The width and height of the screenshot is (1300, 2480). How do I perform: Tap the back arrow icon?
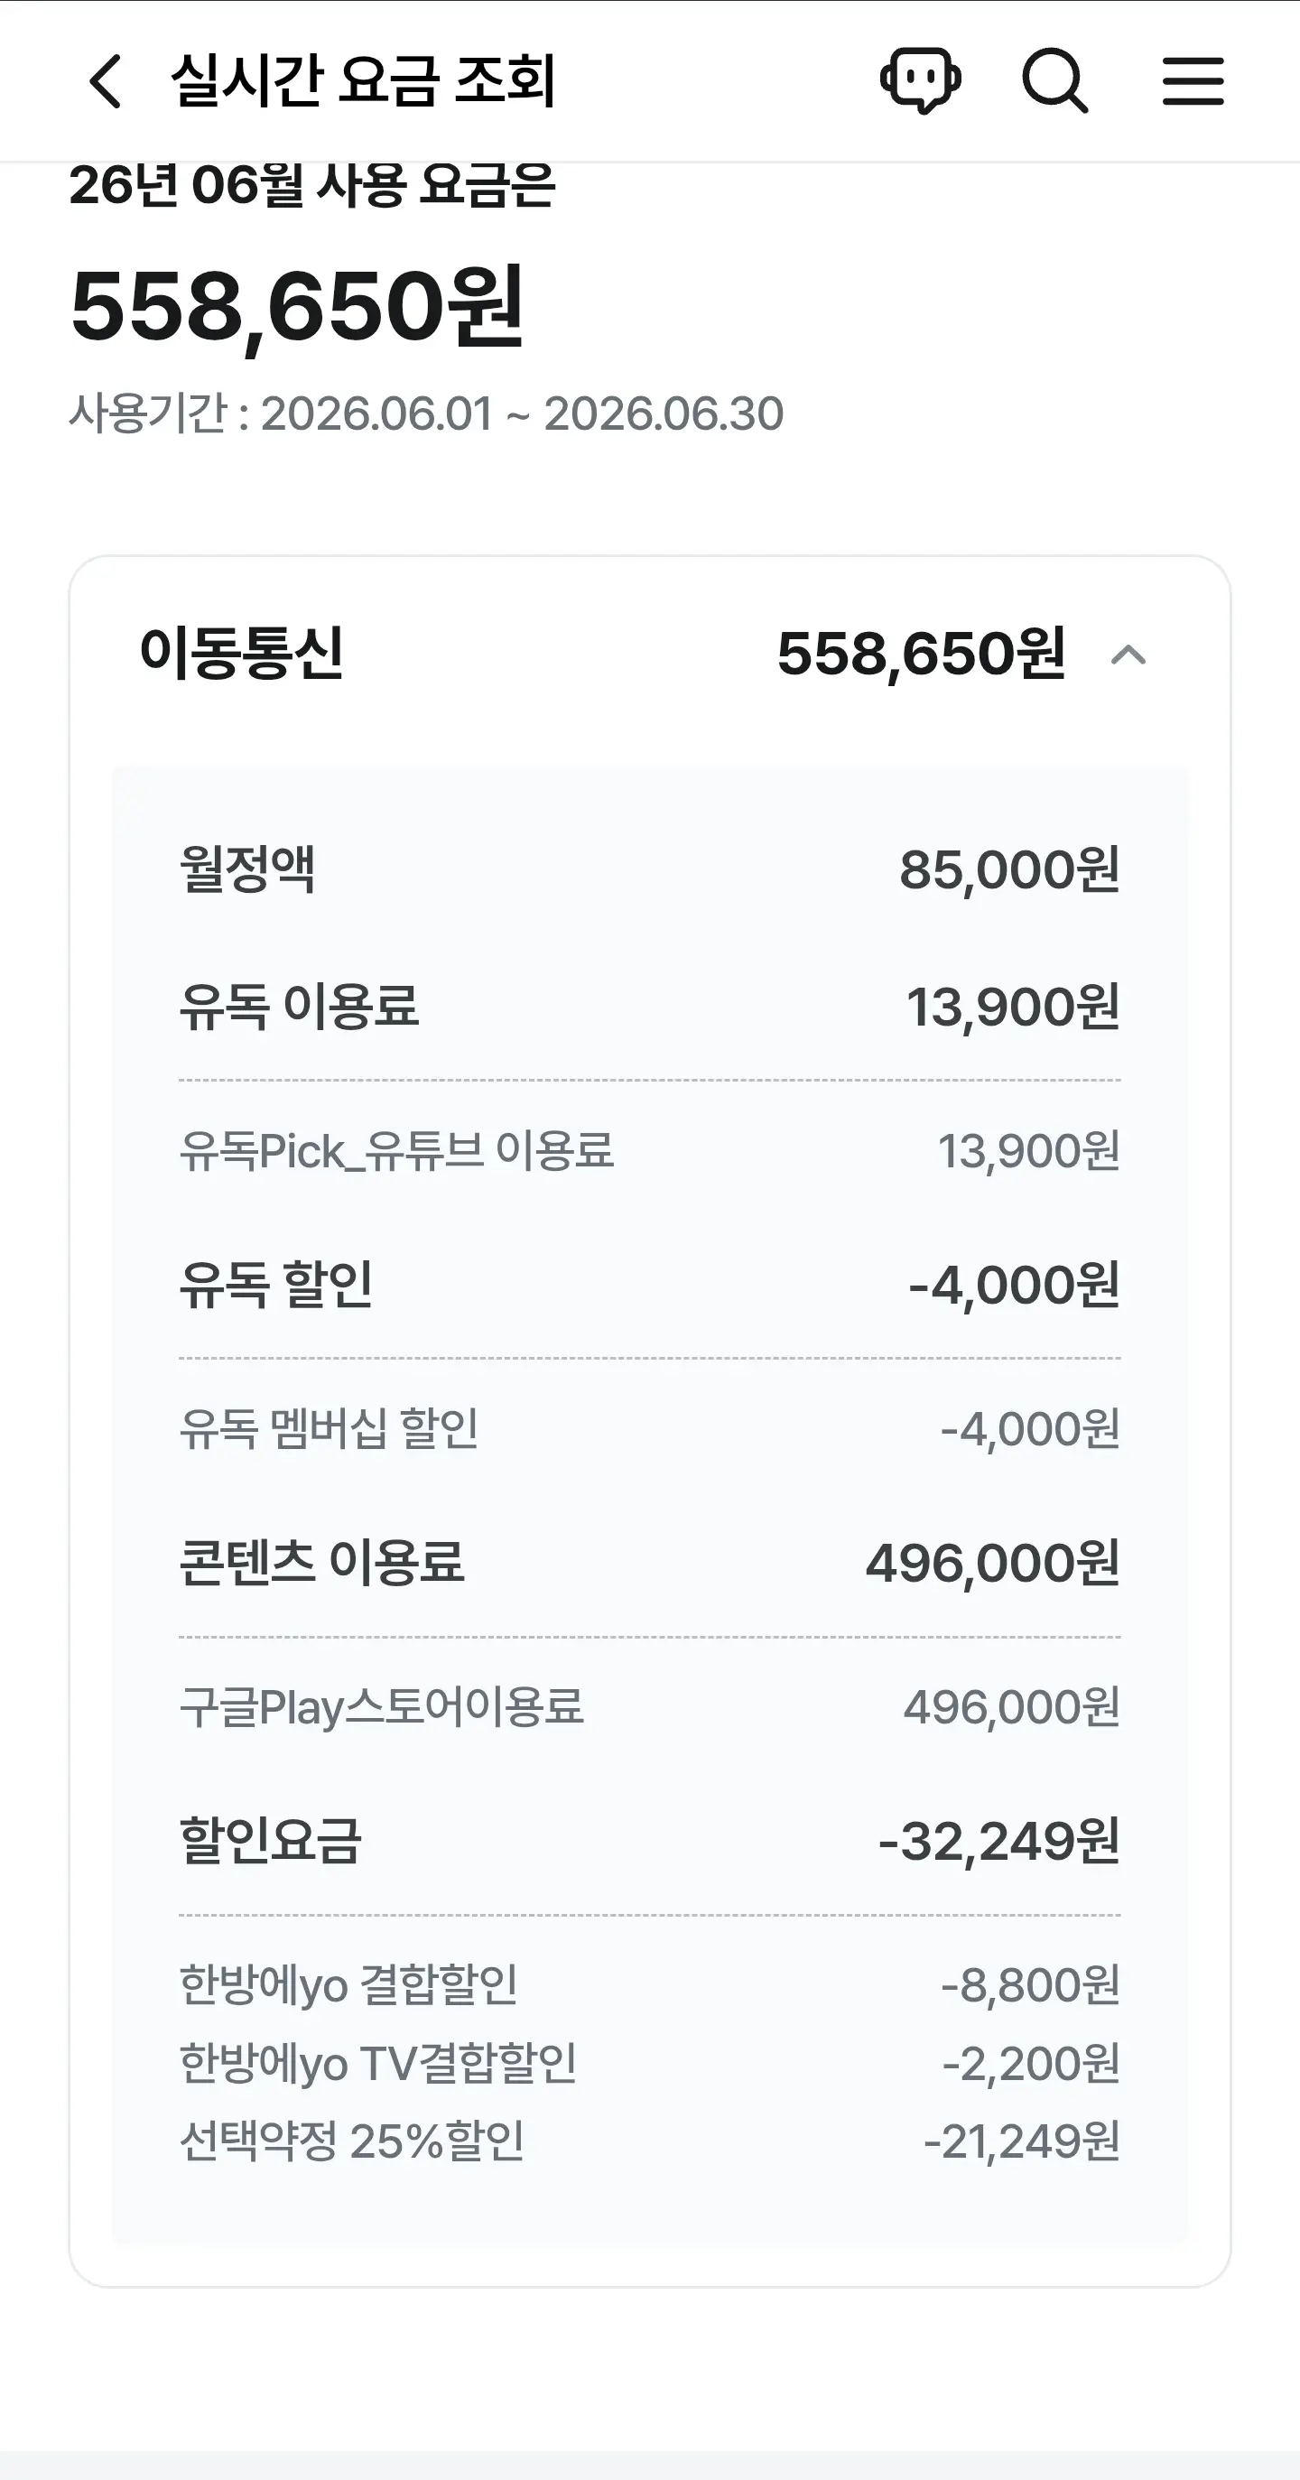(x=105, y=81)
